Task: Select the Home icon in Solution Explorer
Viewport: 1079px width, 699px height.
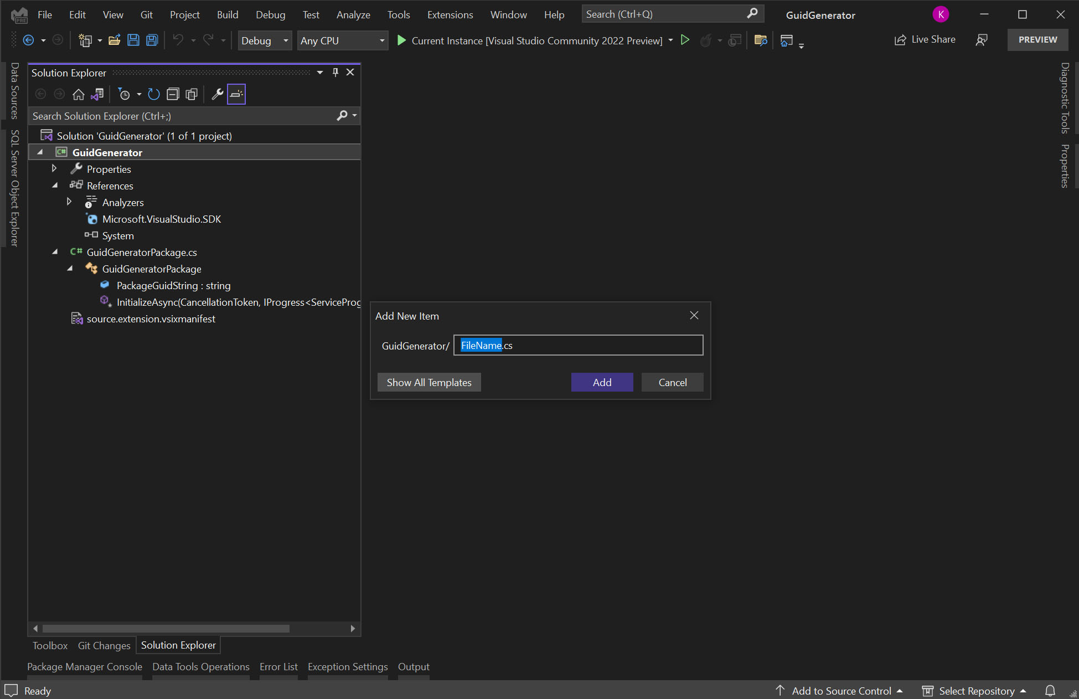Action: [78, 94]
